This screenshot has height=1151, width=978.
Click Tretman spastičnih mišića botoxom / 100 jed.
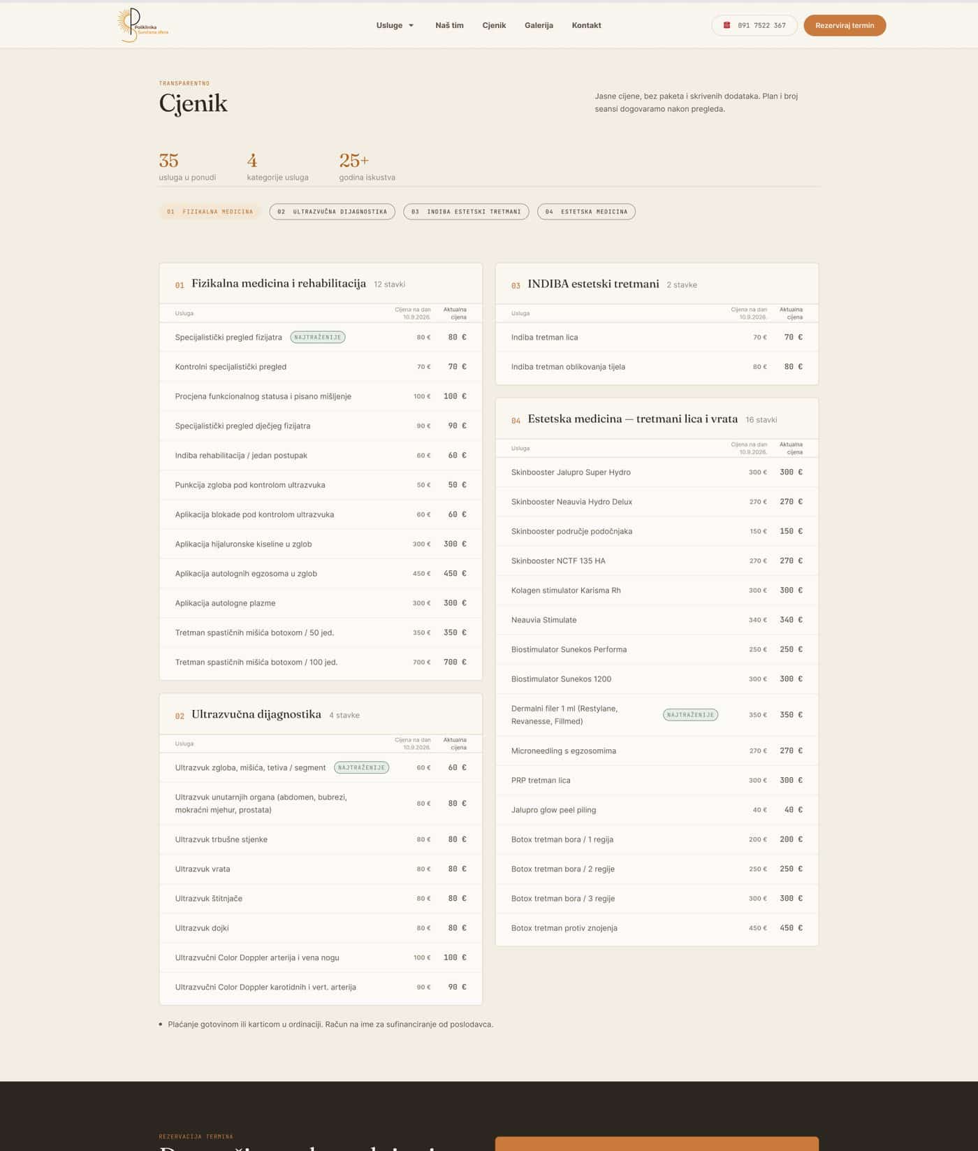(256, 662)
